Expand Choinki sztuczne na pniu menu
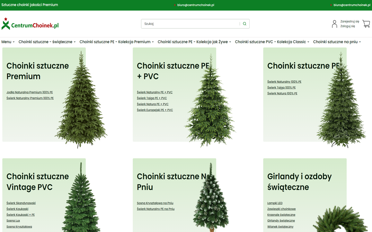 (x=337, y=42)
